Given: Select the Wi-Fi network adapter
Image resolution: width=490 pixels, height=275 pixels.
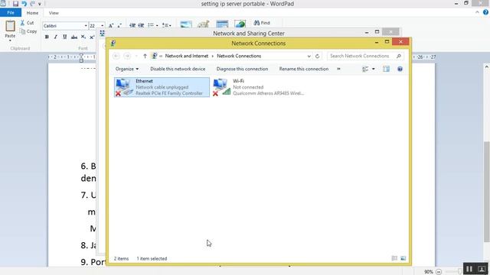Looking at the screenshot, I should pyautogui.click(x=259, y=87).
